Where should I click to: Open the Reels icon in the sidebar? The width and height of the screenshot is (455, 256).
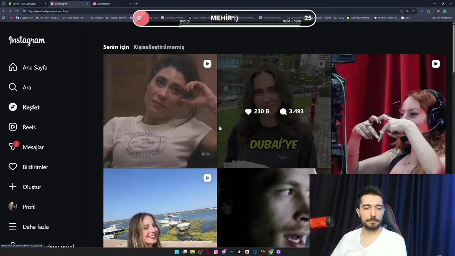point(13,127)
